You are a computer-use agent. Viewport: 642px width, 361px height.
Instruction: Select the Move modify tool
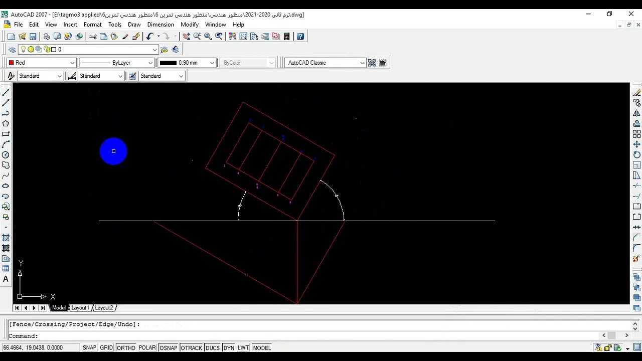(636, 144)
